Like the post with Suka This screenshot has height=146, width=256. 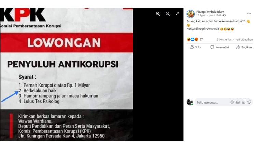(x=196, y=47)
